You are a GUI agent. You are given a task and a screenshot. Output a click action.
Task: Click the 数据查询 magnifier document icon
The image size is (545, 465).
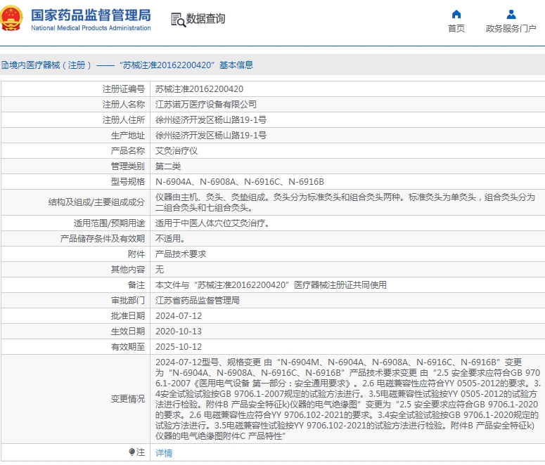point(177,20)
